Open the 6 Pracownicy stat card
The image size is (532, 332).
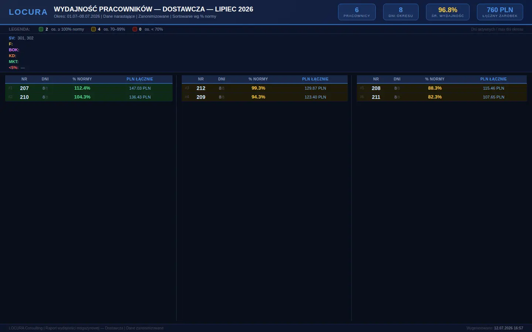click(357, 12)
